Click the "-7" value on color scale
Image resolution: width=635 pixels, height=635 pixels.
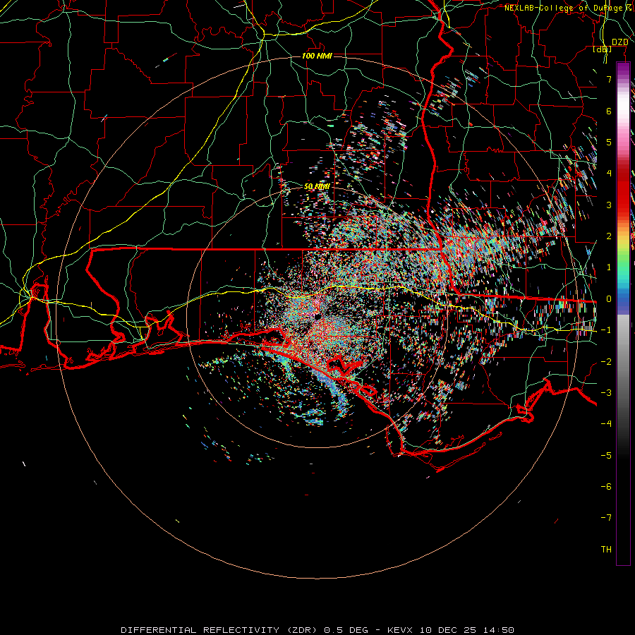606,518
